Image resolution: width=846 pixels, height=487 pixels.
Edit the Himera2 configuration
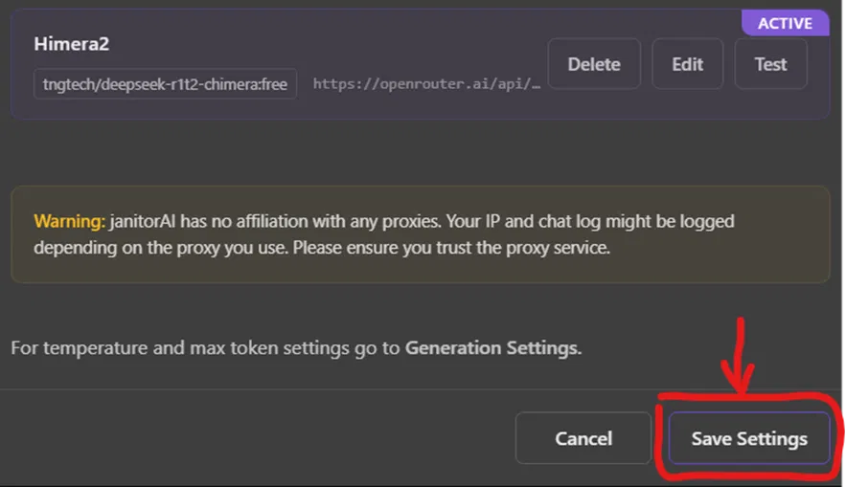(x=688, y=65)
